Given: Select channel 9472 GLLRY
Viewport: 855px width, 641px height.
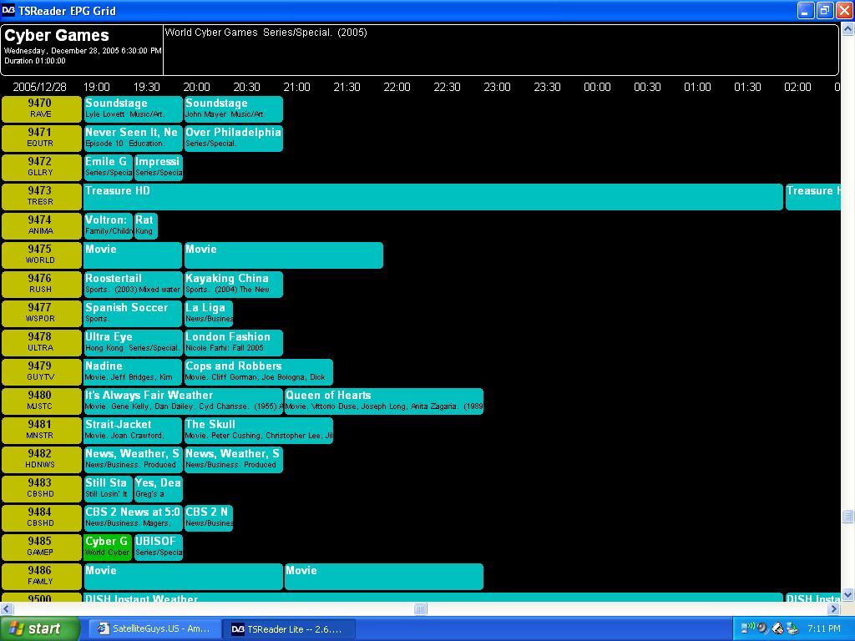Looking at the screenshot, I should pos(41,167).
